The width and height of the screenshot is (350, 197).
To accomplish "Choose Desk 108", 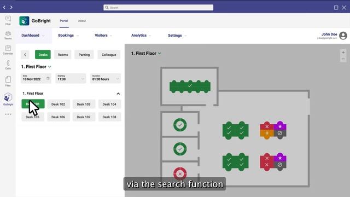I will pyautogui.click(x=109, y=117).
